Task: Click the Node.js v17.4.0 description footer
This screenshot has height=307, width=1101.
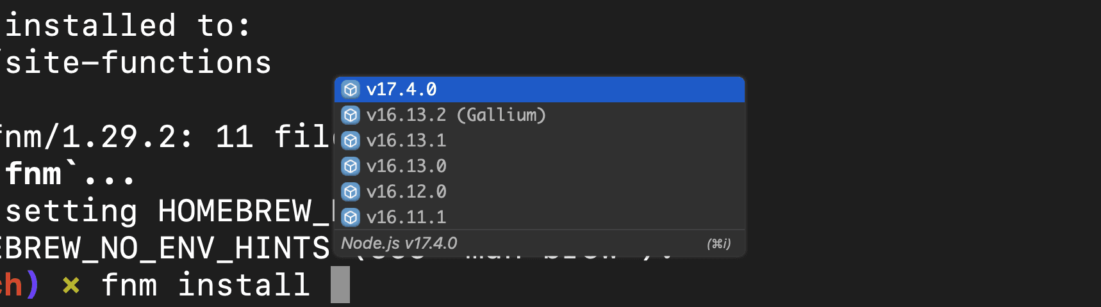Action: coord(399,243)
